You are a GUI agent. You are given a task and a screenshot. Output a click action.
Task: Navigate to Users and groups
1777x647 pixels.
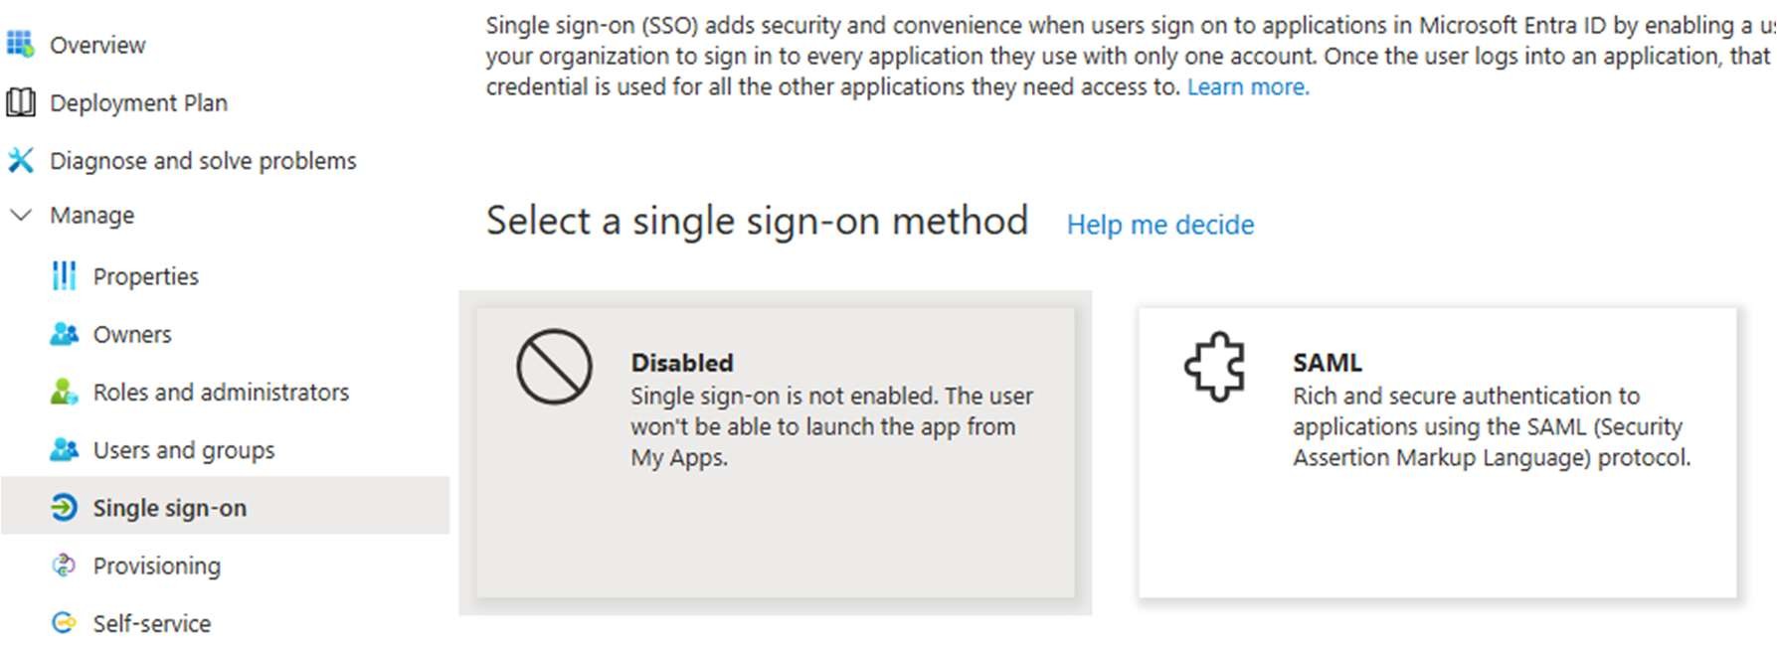tap(184, 450)
